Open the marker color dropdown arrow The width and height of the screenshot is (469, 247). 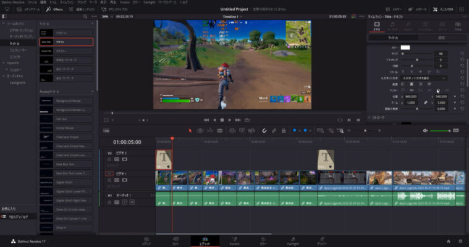310,131
